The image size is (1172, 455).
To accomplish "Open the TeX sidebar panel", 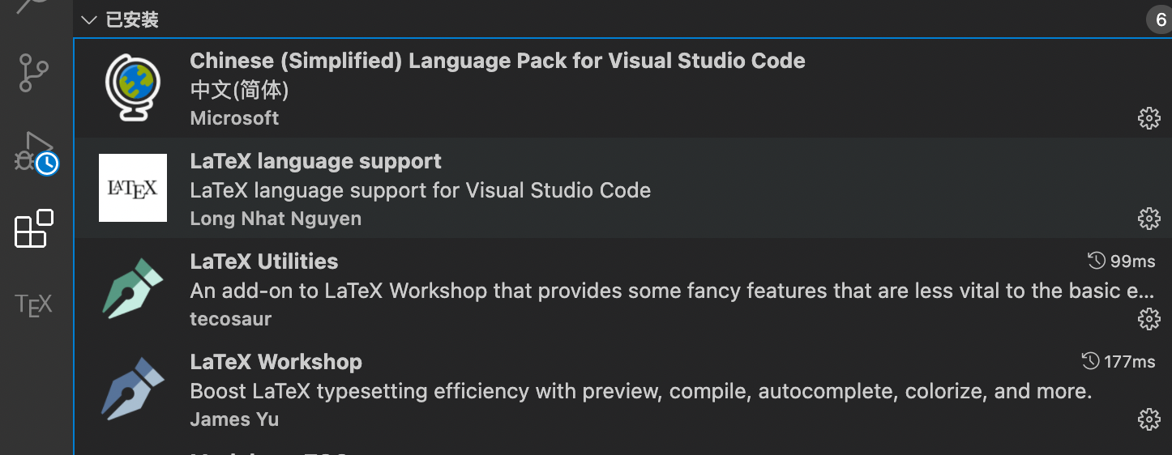I will (34, 304).
